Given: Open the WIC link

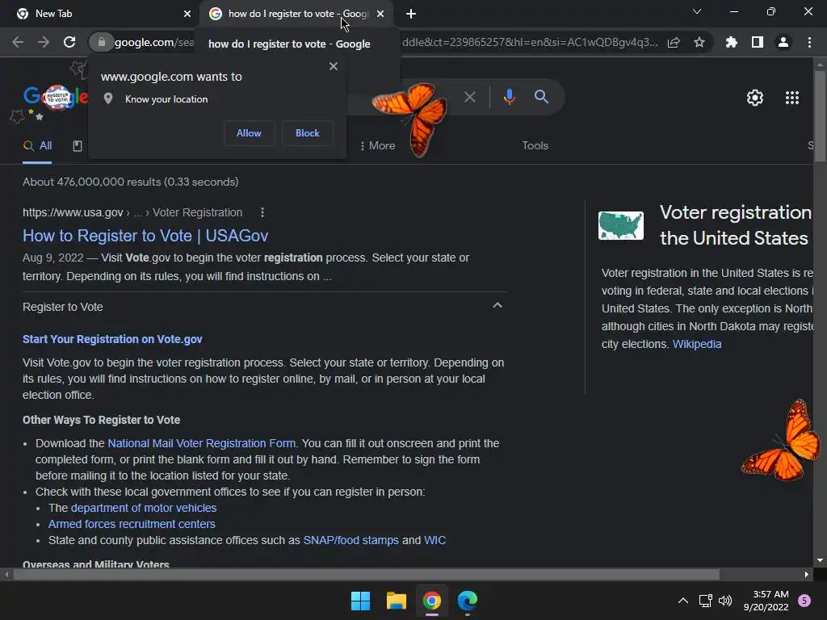Looking at the screenshot, I should 435,540.
